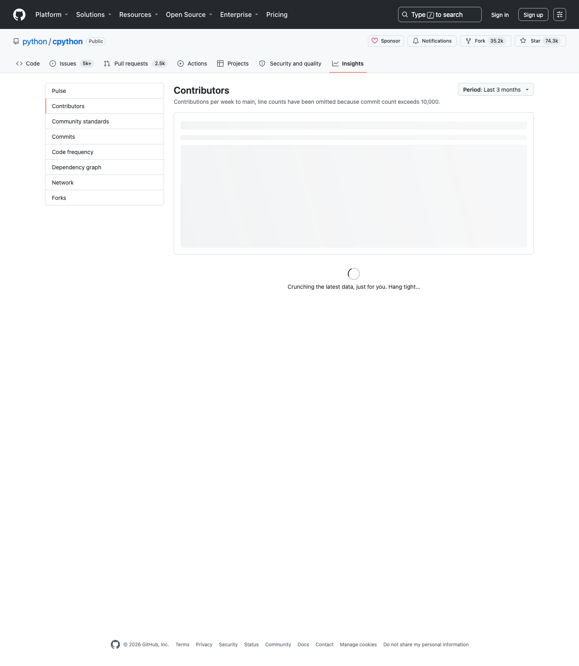
Task: Click the Star icon
Action: coord(523,41)
